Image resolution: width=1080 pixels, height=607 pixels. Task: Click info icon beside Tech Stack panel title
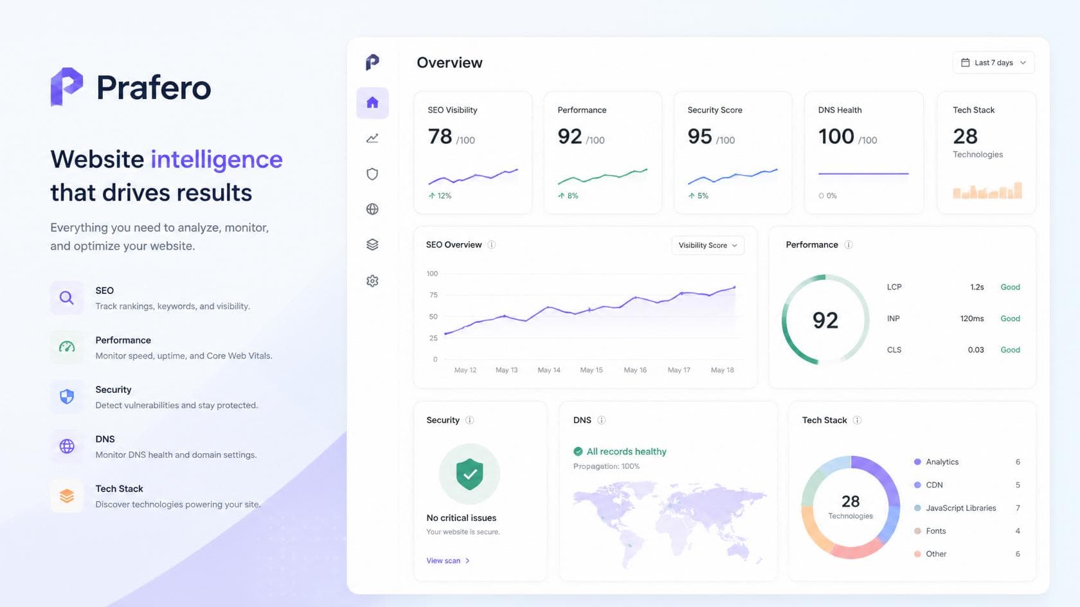(857, 421)
